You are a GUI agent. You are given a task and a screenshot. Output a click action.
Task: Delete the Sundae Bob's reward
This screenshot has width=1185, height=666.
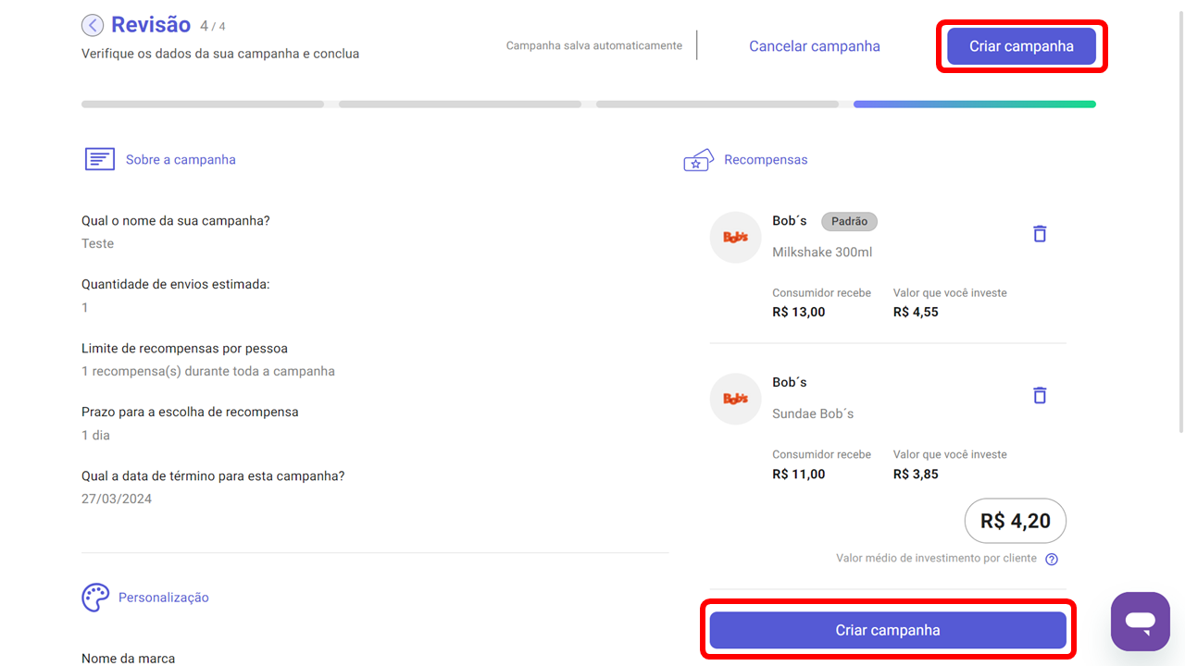click(1040, 396)
